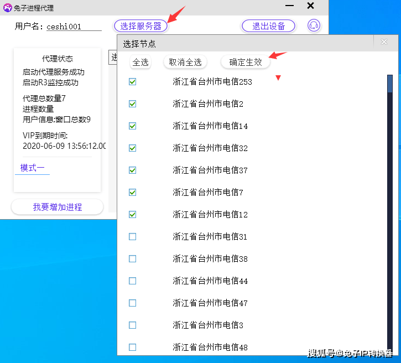Click the rabbit app logo icon
Screen dimensions: 401x363
7,7
